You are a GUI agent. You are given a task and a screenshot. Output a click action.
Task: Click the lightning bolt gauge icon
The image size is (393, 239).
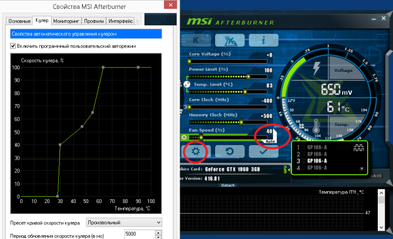[x=317, y=68]
